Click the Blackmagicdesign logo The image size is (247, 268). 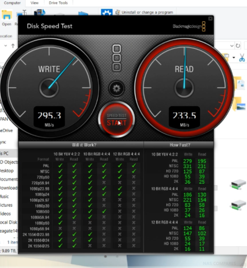(189, 26)
